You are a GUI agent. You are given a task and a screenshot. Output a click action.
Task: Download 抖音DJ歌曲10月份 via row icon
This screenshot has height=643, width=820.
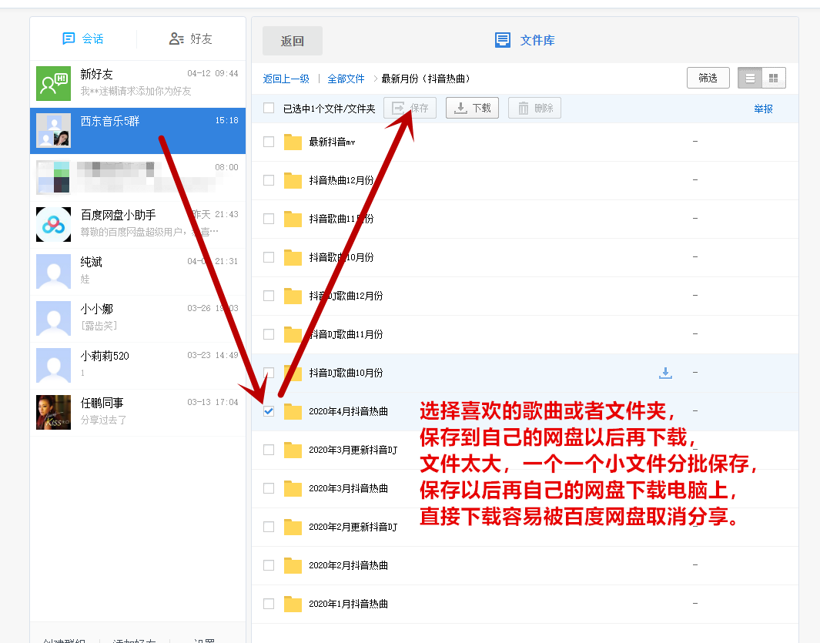(x=665, y=373)
